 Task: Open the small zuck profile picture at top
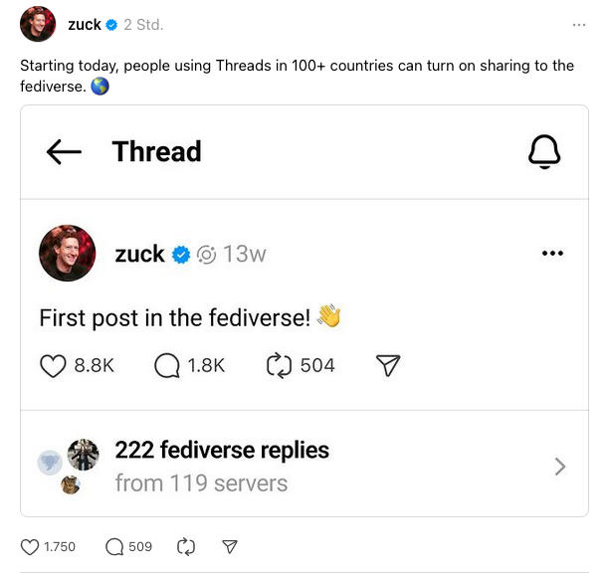point(38,24)
